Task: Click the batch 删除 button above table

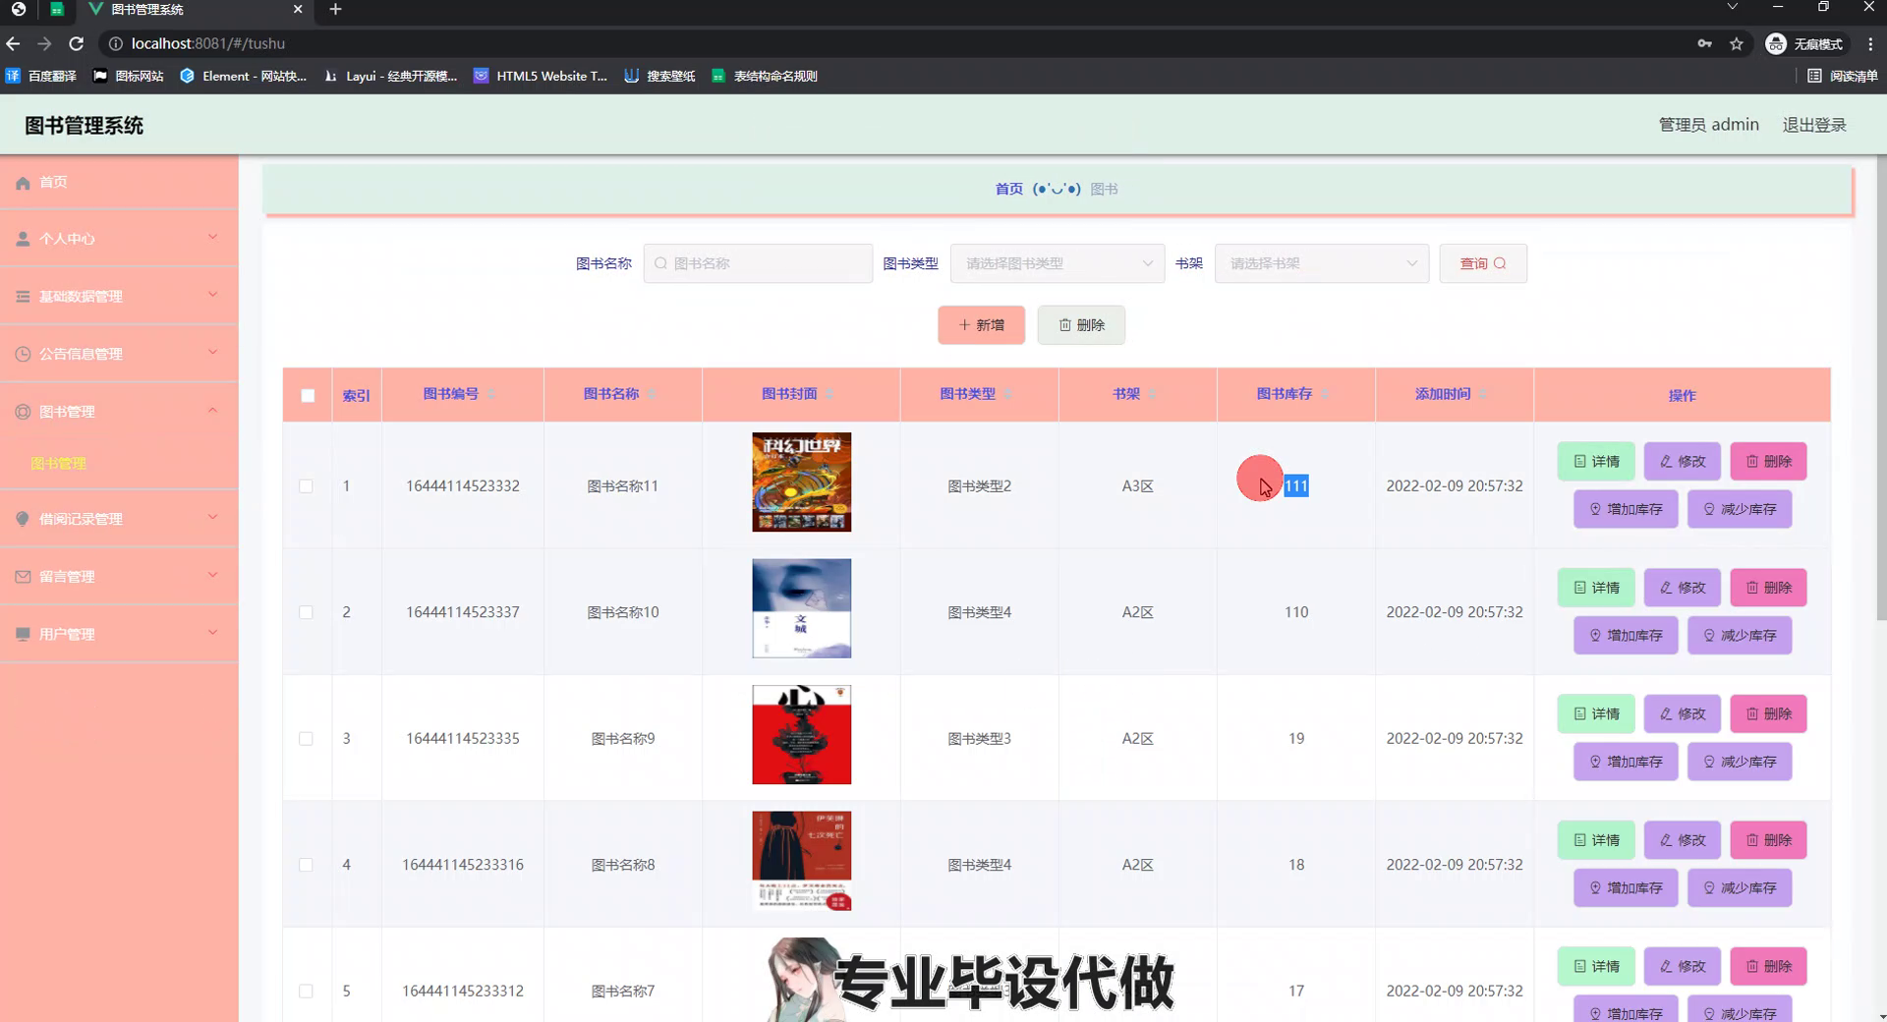Action: click(x=1081, y=325)
